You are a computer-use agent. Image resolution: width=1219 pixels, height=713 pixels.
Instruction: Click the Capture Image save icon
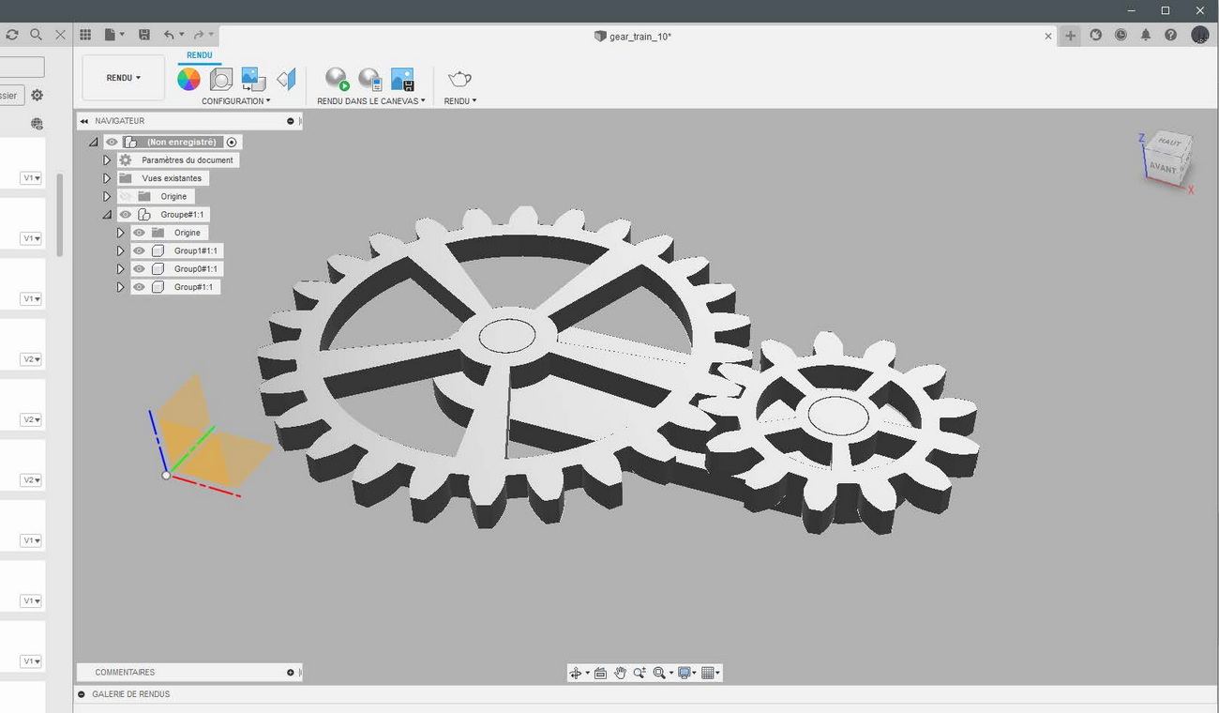click(x=402, y=80)
